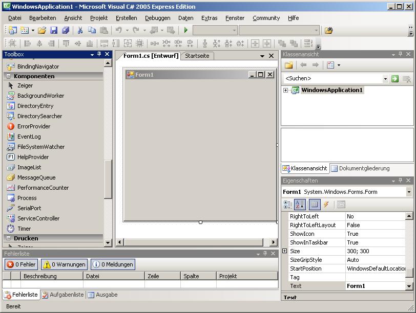Click the Bring to Front layout icon
Viewport: 416px width, 313px height.
click(282, 43)
